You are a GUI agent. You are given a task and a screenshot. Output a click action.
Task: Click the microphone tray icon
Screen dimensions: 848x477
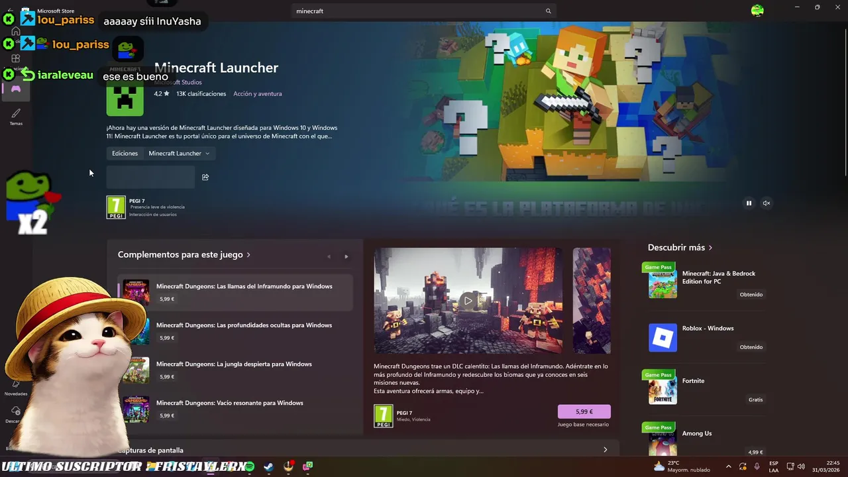[757, 467]
